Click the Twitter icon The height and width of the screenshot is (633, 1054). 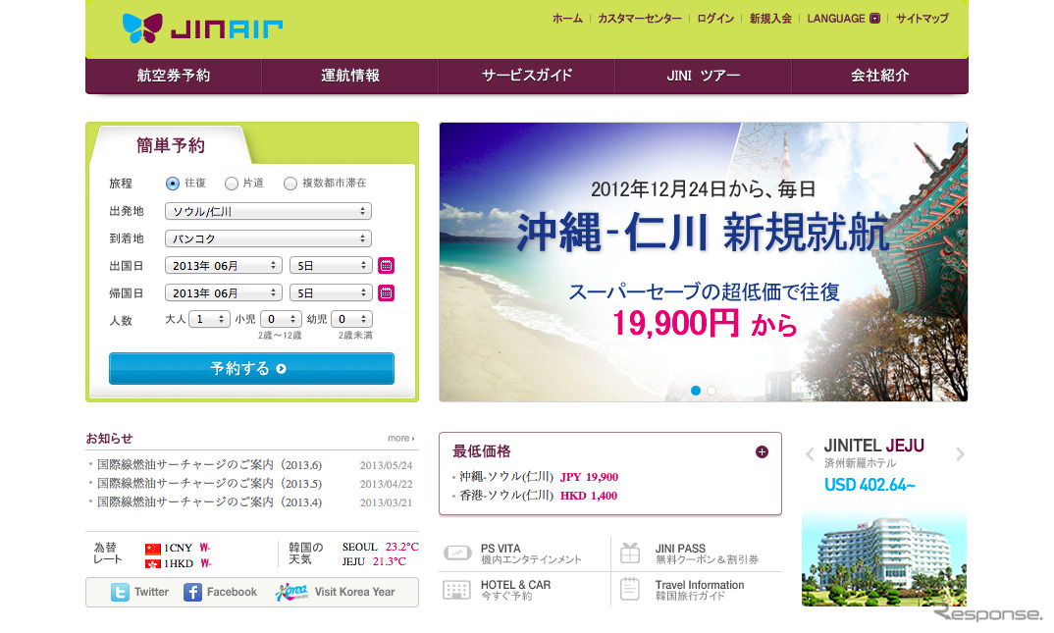pyautogui.click(x=120, y=592)
